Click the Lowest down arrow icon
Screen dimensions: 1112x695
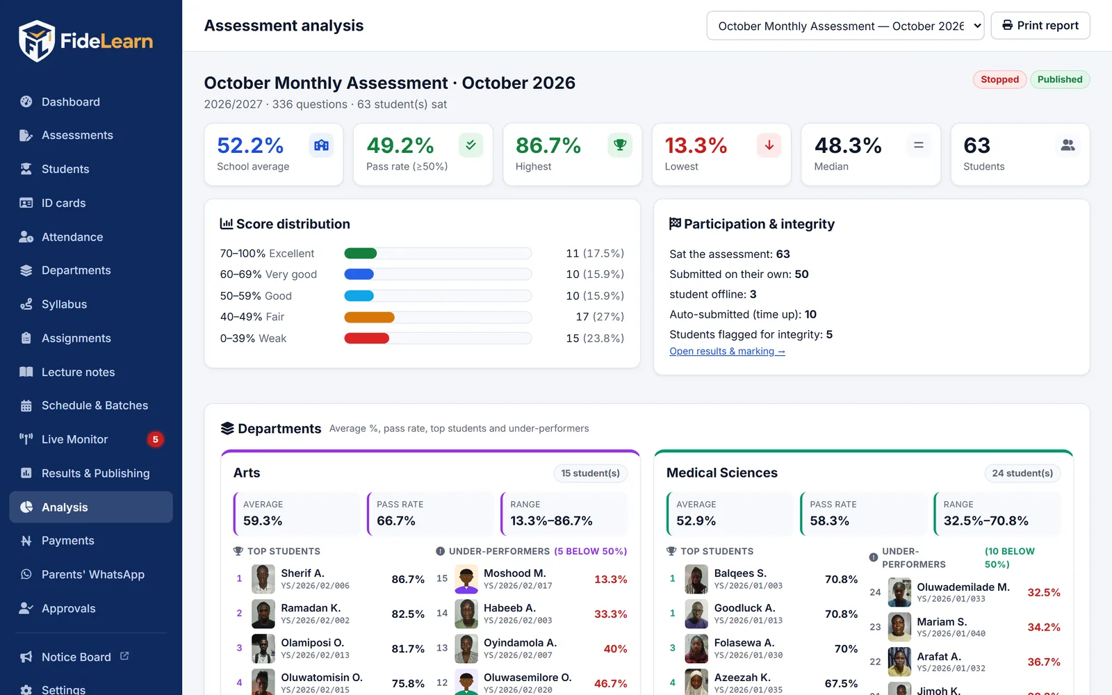click(769, 145)
